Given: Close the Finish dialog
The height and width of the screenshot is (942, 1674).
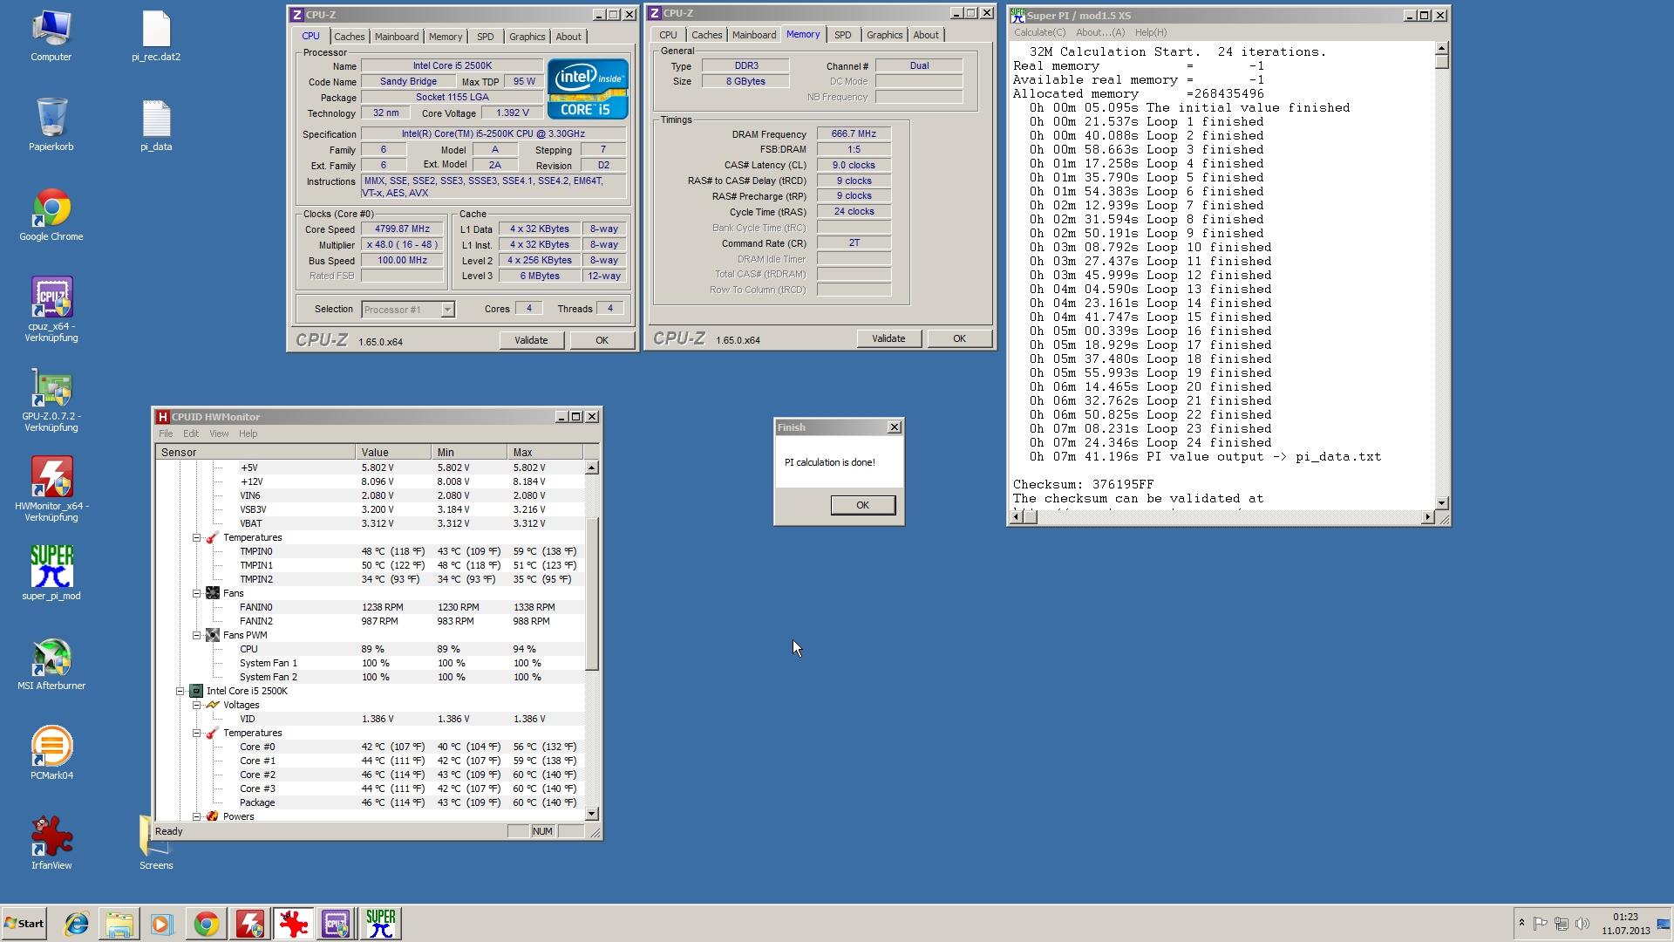Looking at the screenshot, I should click(x=894, y=427).
